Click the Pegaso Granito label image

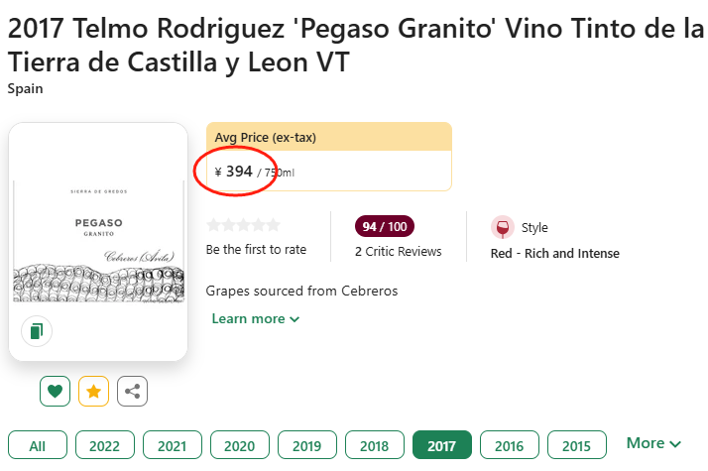[98, 238]
